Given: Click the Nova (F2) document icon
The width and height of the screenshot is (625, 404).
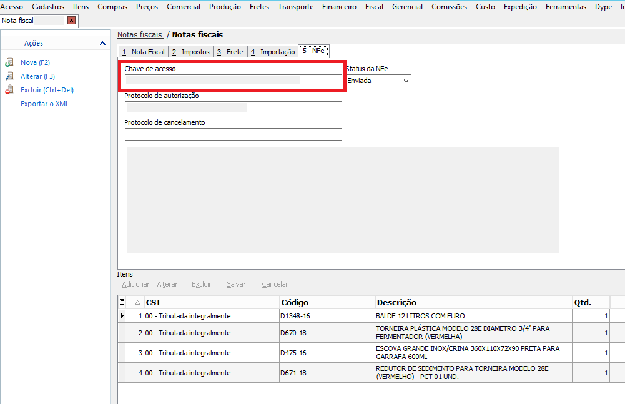Looking at the screenshot, I should pyautogui.click(x=9, y=62).
